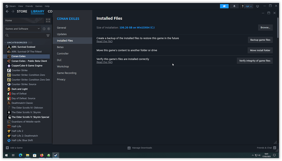Switch to the STORE tab
This screenshot has height=161, width=282.
pos(22,11)
